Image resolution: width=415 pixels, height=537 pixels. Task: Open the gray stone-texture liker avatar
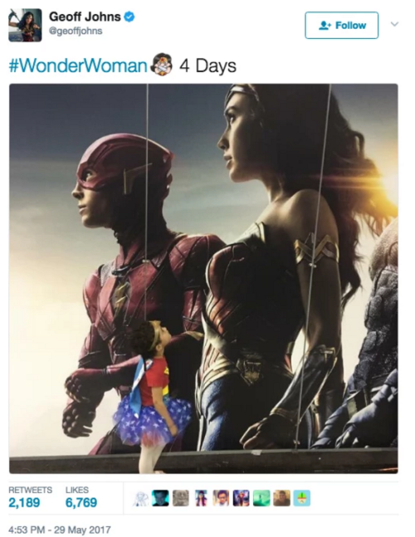pyautogui.click(x=180, y=498)
